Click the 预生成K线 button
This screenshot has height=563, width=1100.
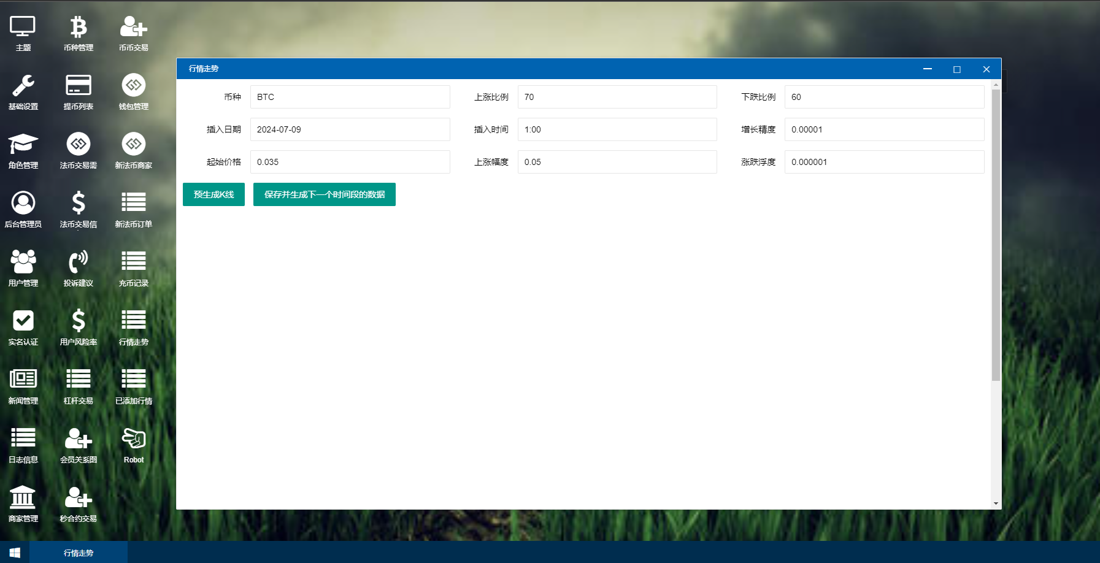pyautogui.click(x=213, y=194)
